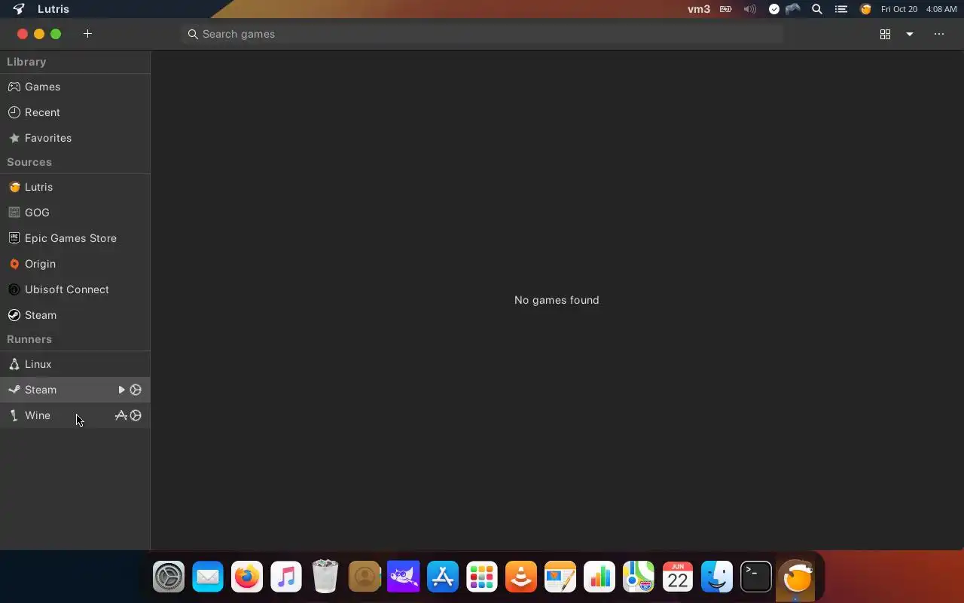
Task: Click the Sources section header
Action: pyautogui.click(x=29, y=162)
